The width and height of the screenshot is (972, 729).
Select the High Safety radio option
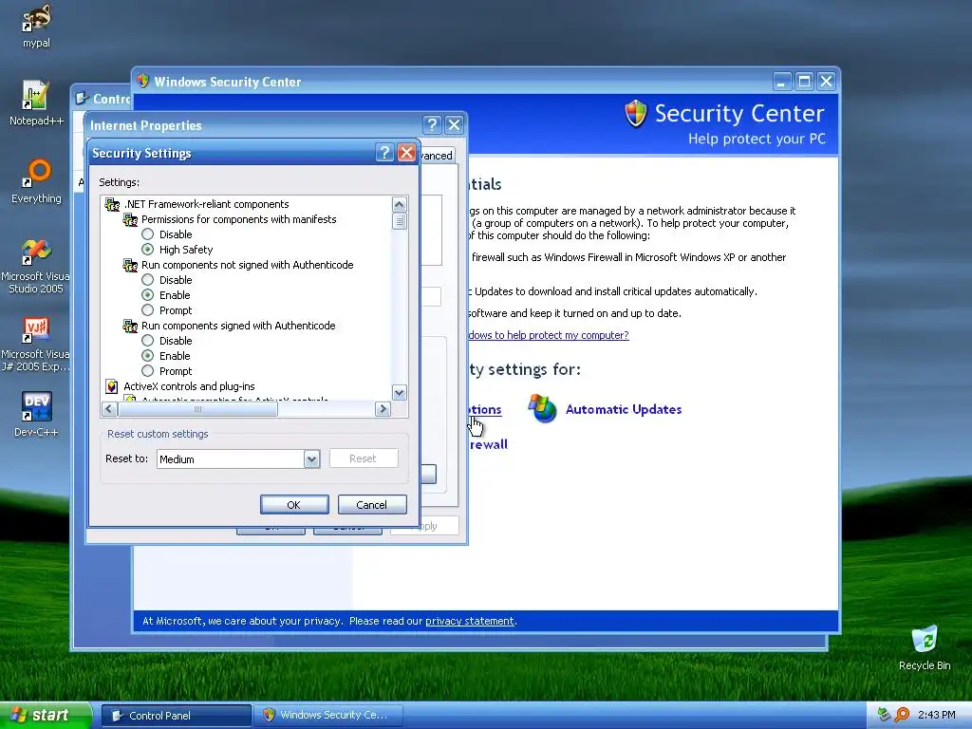147,250
